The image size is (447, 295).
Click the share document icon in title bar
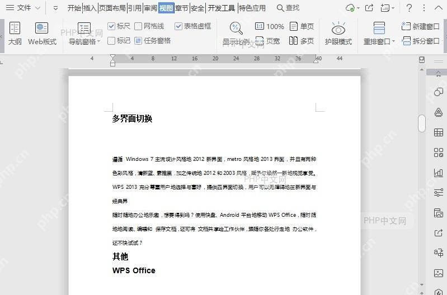[x=369, y=8]
